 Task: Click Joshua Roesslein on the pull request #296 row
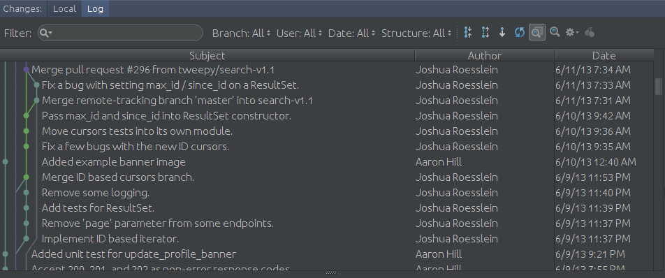pos(457,70)
